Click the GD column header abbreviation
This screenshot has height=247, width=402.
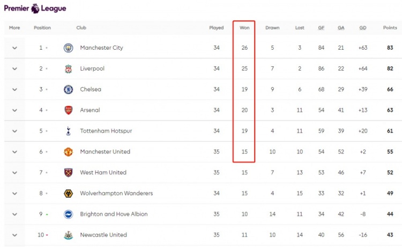coord(363,28)
